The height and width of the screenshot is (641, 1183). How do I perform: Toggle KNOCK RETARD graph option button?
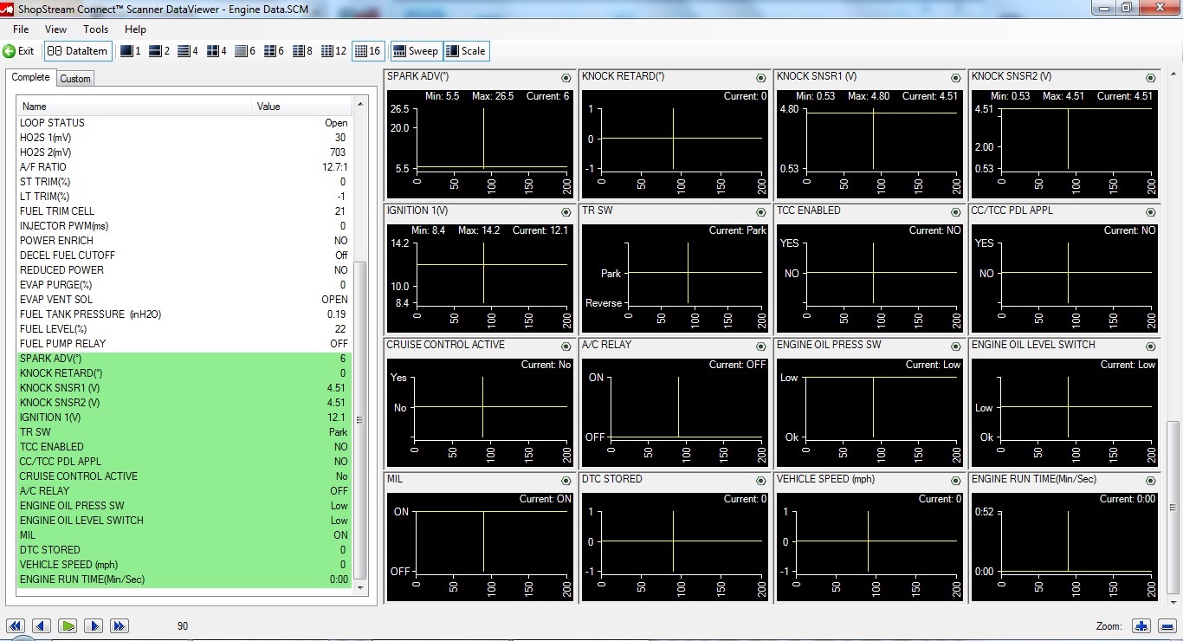(760, 78)
